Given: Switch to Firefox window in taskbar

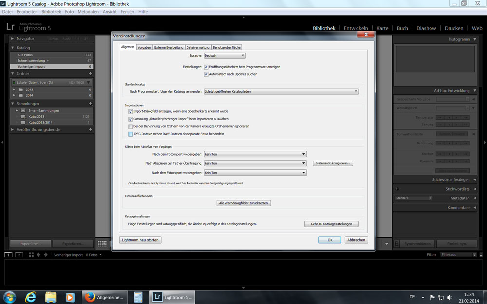Looking at the screenshot, I should 105,297.
